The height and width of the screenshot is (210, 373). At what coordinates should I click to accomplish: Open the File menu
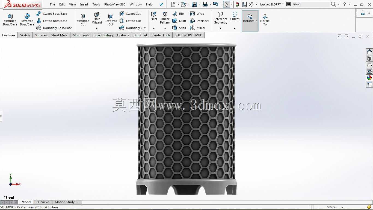click(x=52, y=4)
